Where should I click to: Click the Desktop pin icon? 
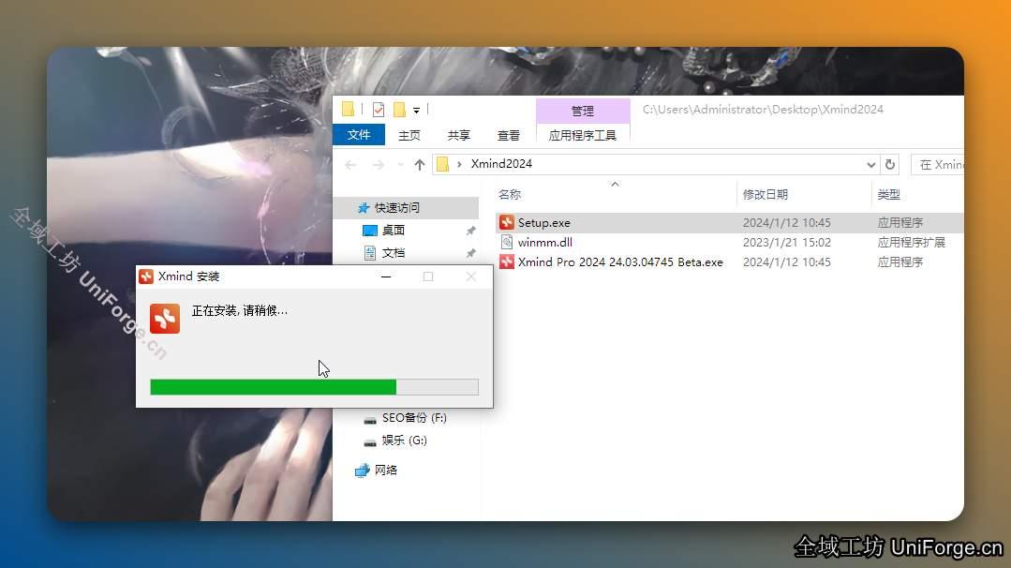470,231
